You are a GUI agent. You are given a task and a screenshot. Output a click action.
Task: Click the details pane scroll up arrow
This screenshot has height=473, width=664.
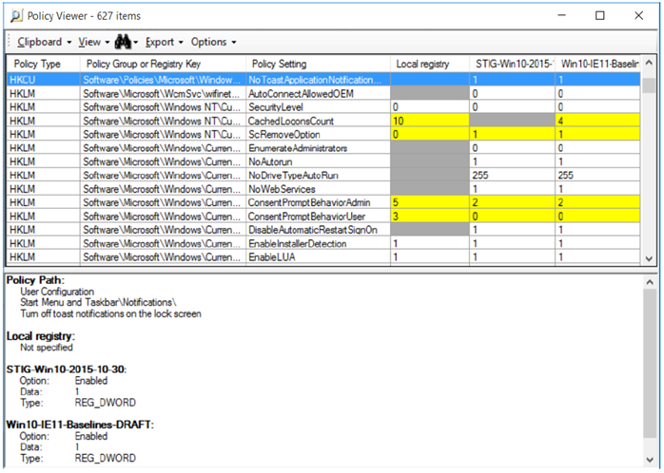(x=650, y=282)
